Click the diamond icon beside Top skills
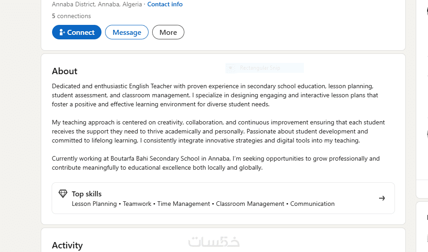Viewport: 428px width, 252px height. (x=63, y=194)
